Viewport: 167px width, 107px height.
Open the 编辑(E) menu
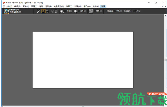(17, 7)
